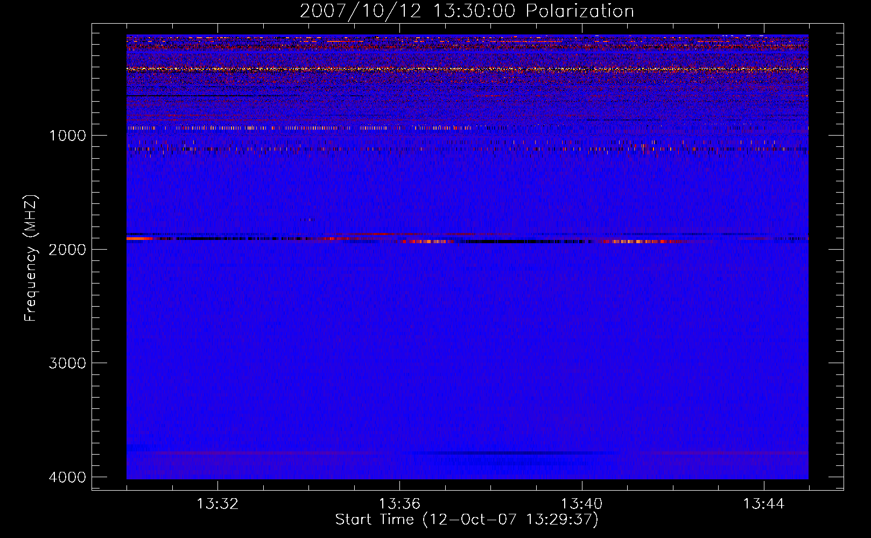Viewport: 871px width, 538px height.
Task: Select the "3000" frequency tick label
Action: click(67, 363)
